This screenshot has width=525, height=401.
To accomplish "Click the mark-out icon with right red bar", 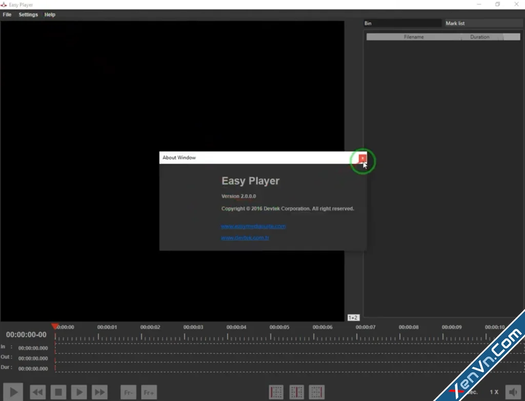I will pos(317,392).
